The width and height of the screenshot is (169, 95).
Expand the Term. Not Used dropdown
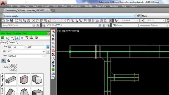tap(44, 56)
